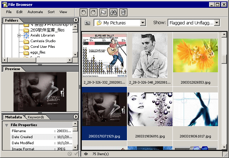Select the Corel User Files folder
The width and height of the screenshot is (229, 158).
[x=43, y=47]
